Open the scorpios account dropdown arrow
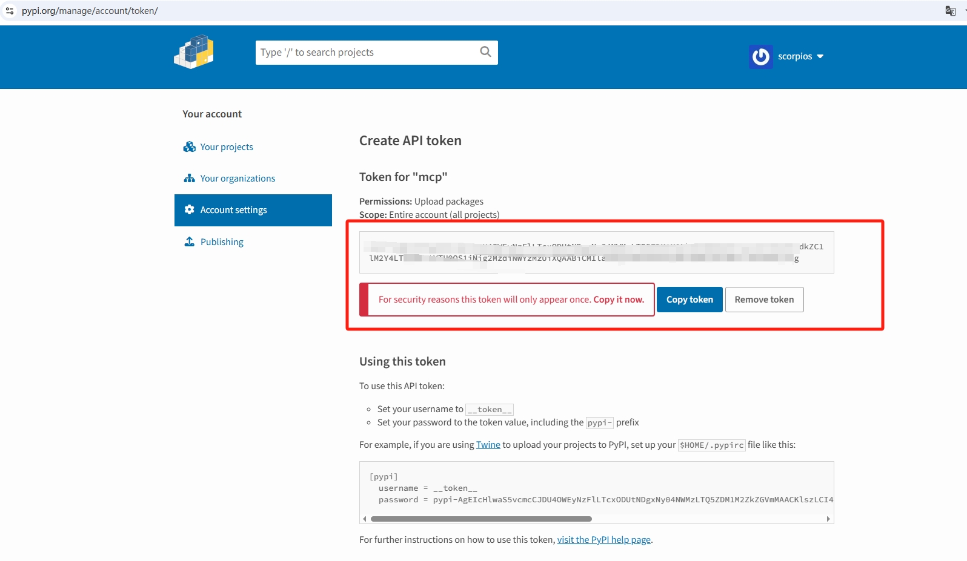 pyautogui.click(x=820, y=56)
